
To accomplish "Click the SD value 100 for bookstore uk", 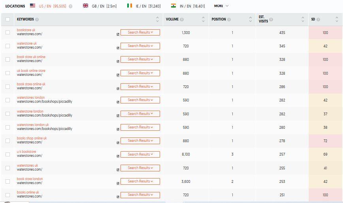I will pyautogui.click(x=325, y=32).
